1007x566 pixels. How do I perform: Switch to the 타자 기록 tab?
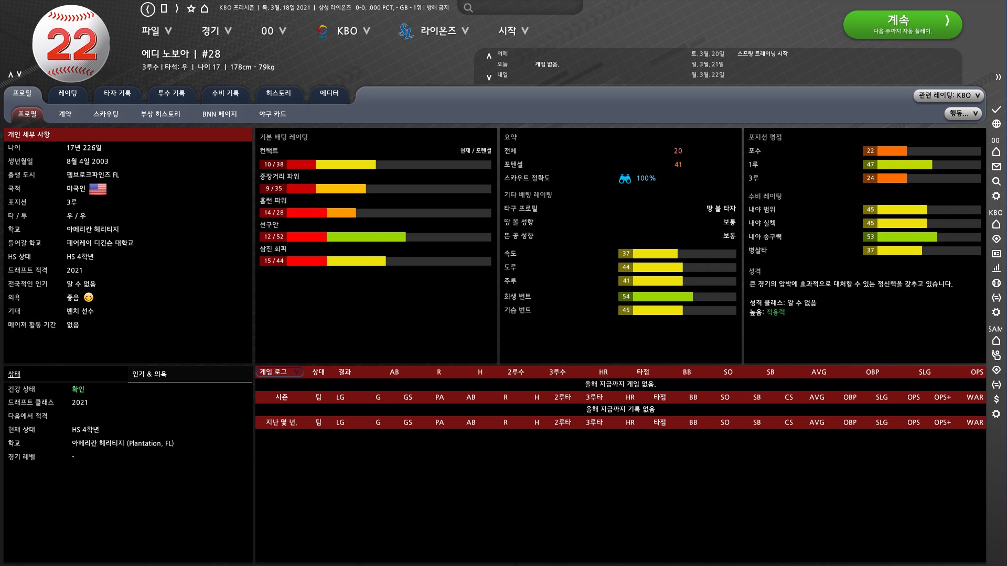[x=117, y=93]
